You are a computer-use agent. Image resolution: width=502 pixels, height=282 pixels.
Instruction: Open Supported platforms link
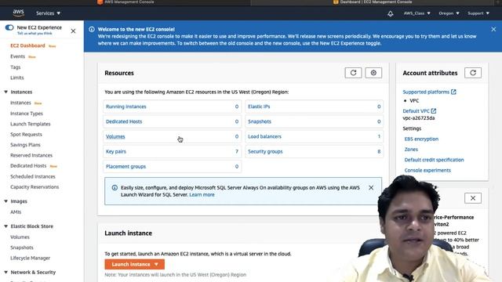pyautogui.click(x=426, y=92)
